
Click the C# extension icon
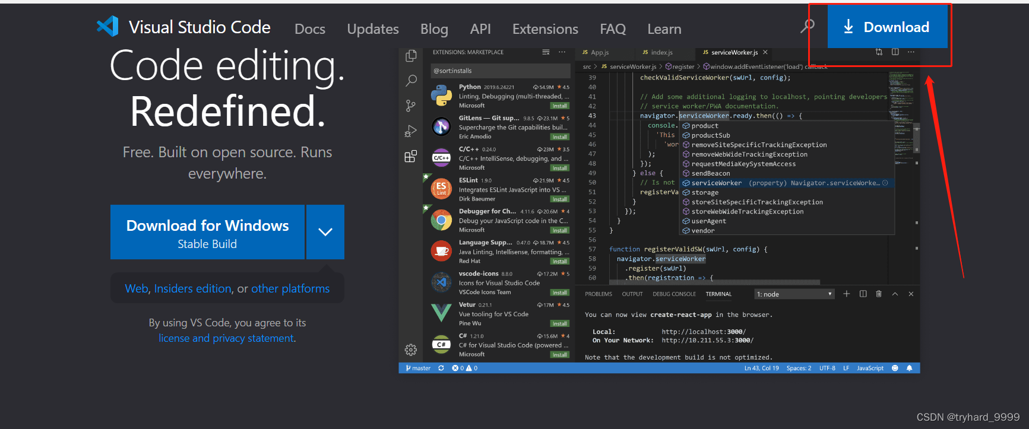(441, 344)
